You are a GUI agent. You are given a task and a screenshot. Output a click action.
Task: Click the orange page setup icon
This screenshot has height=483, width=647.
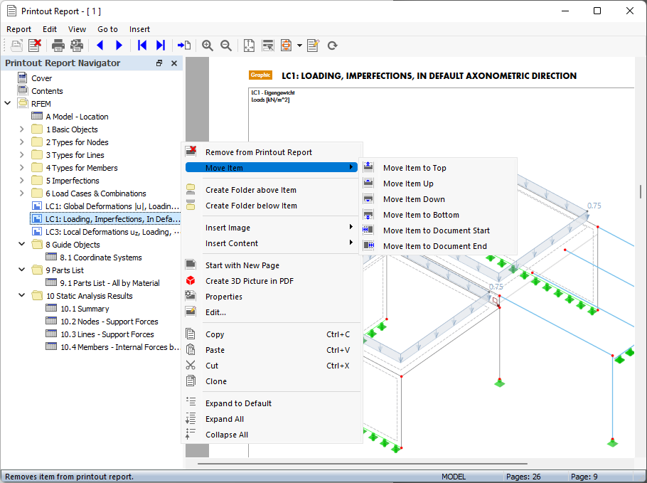[286, 46]
